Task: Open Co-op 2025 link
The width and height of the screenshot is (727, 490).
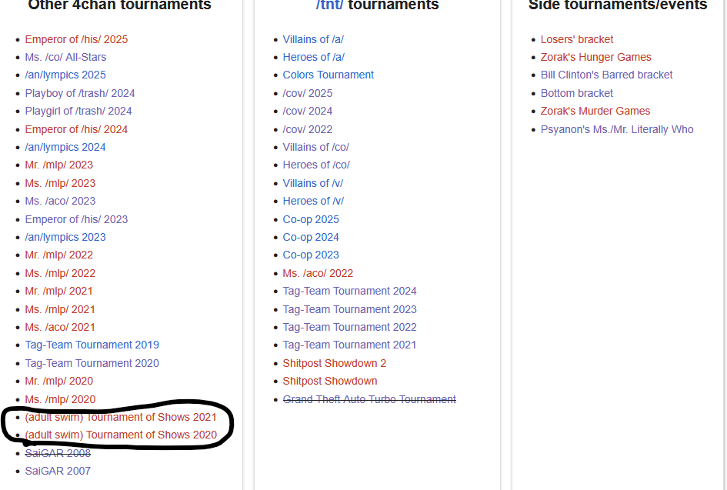Action: click(311, 219)
